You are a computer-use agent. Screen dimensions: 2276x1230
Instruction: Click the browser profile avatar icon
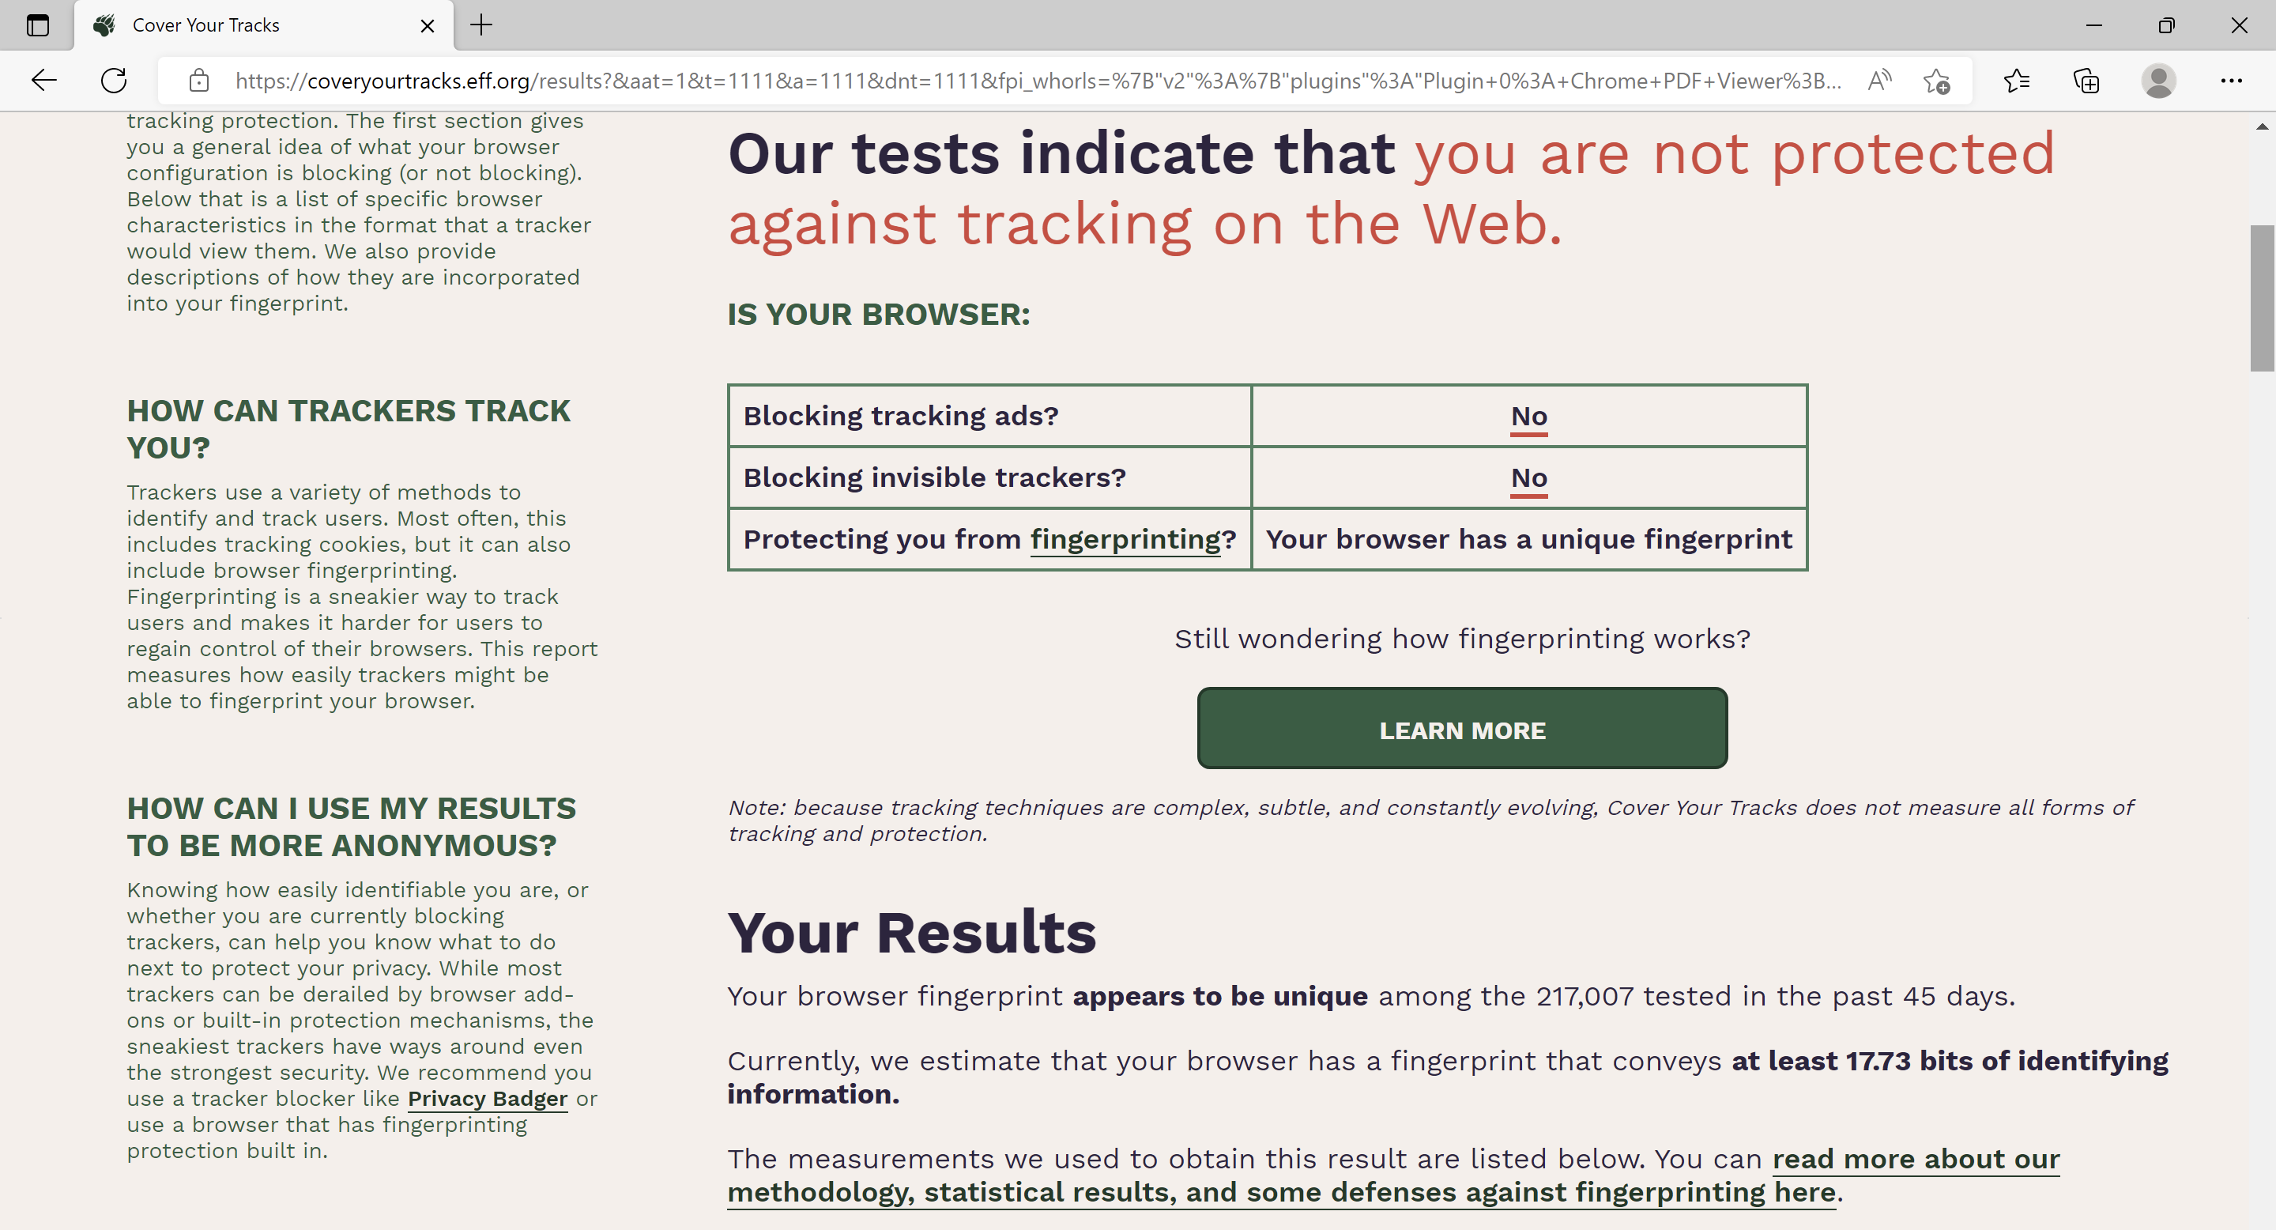pos(2158,81)
